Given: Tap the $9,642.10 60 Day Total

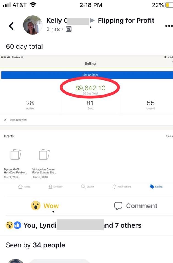Looking at the screenshot, I should point(90,89).
